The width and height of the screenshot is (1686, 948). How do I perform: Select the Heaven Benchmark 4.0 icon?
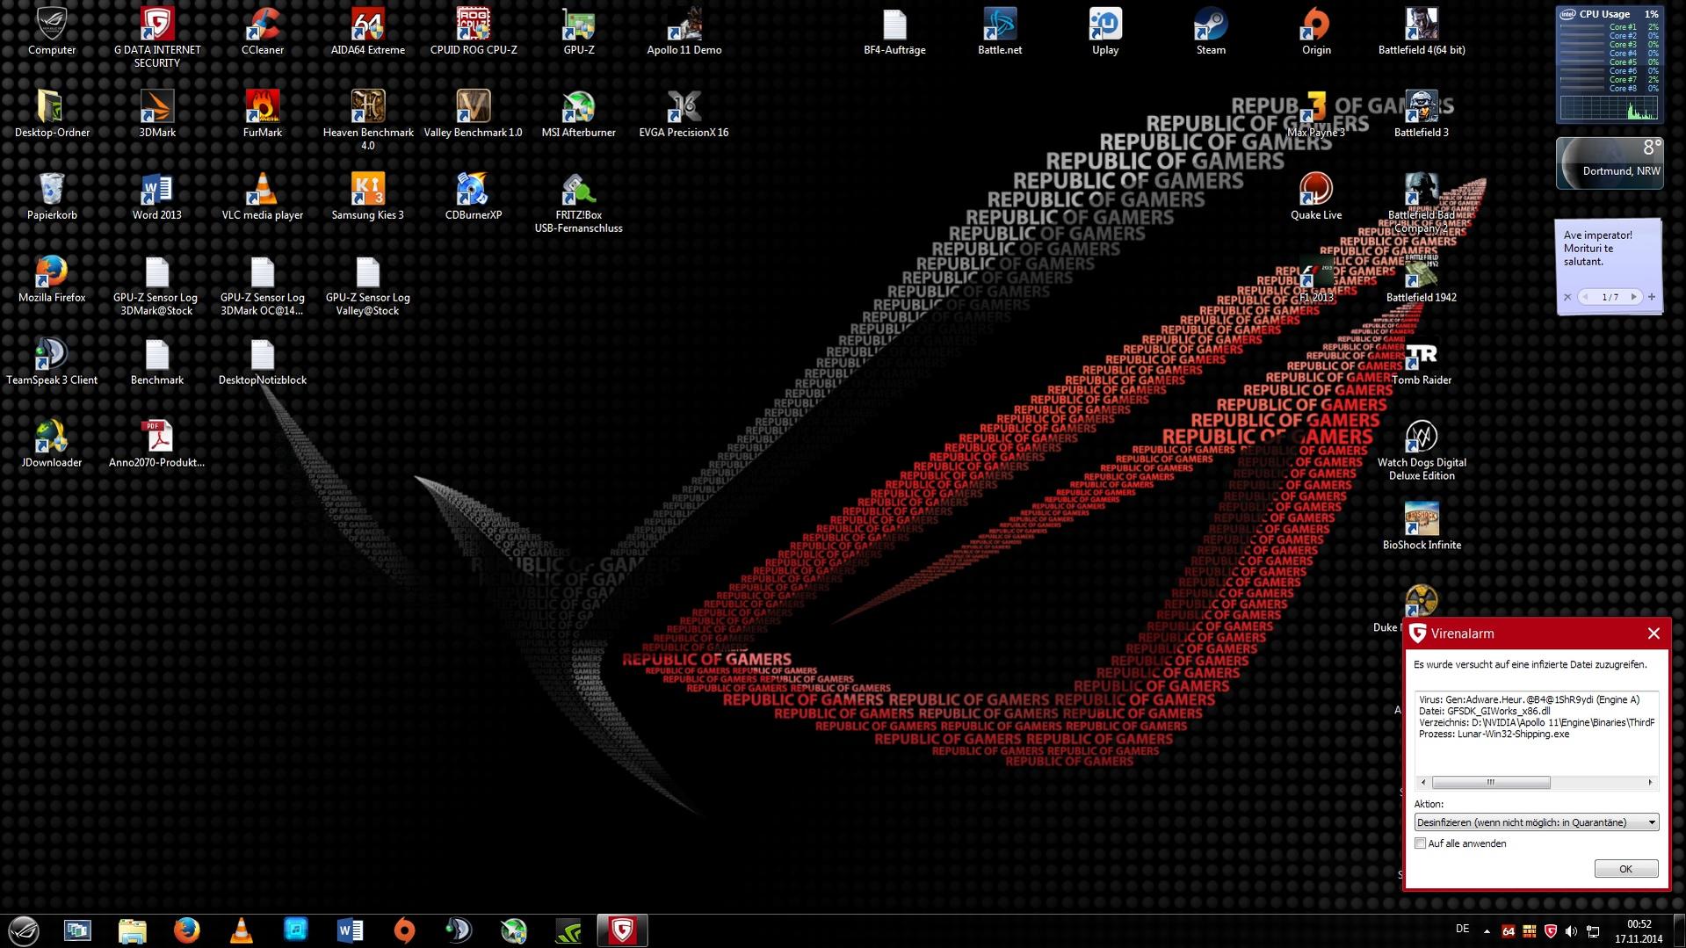point(367,120)
